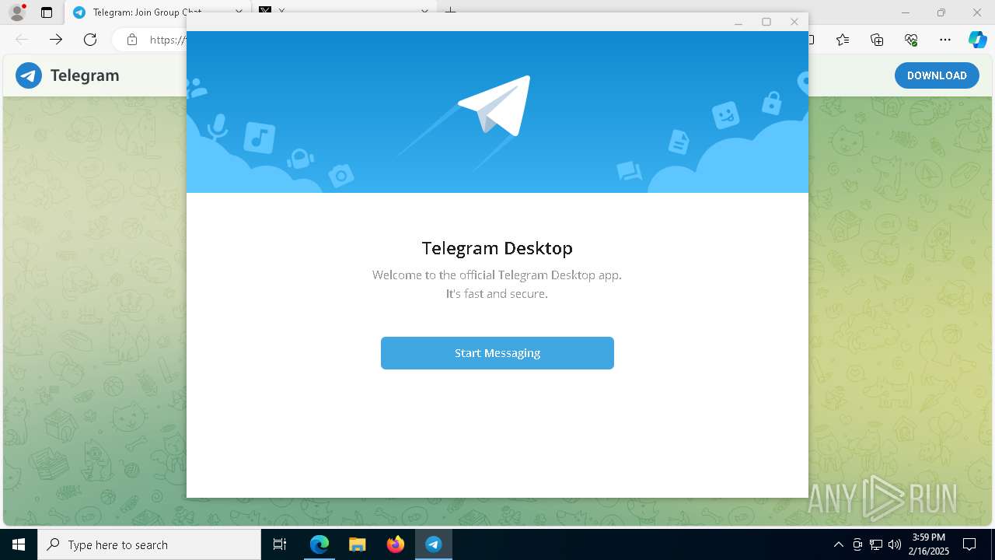Open the volume control in system tray

click(x=895, y=544)
